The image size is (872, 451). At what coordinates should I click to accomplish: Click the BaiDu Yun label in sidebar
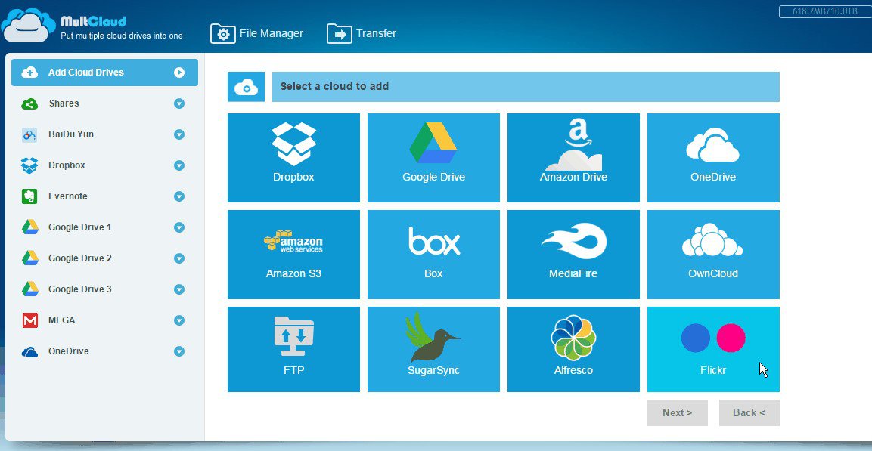(70, 134)
